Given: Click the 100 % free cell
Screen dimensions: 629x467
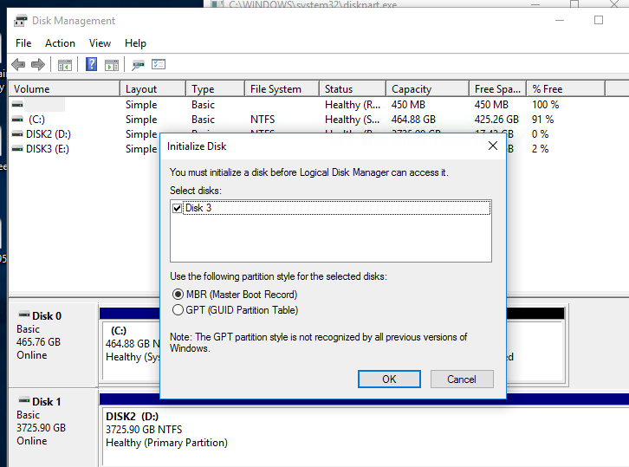Looking at the screenshot, I should tap(546, 104).
